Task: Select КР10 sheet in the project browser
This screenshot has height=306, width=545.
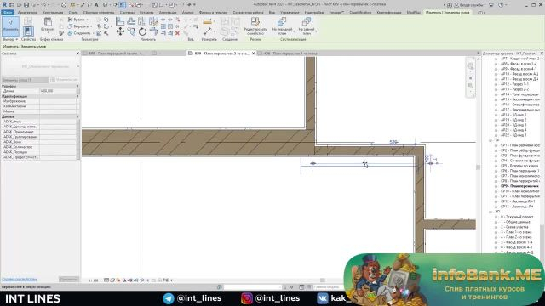Action: pos(519,191)
